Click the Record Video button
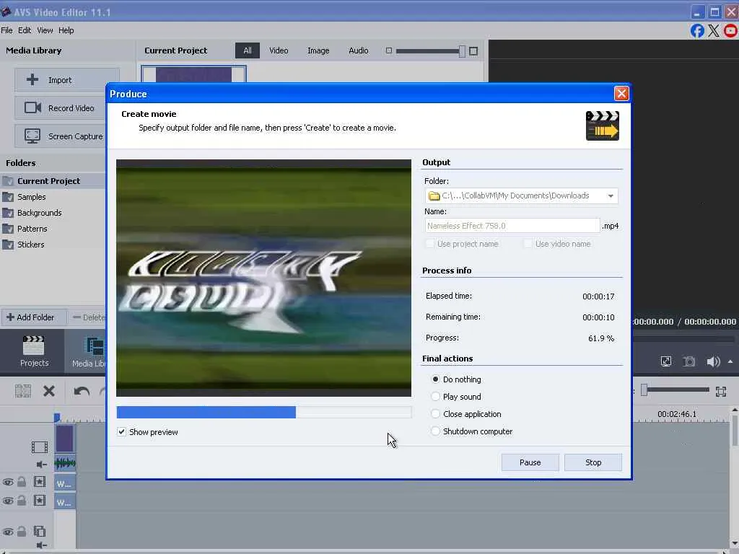739x554 pixels. 61,108
